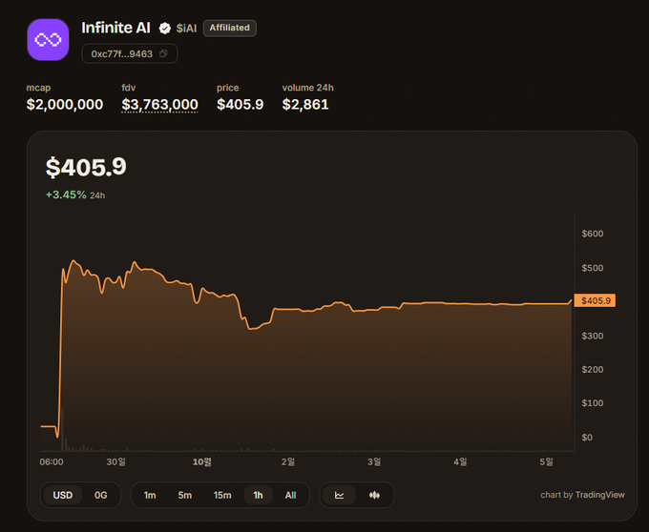
Task: Click the 4일 date axis label
Action: coord(460,461)
